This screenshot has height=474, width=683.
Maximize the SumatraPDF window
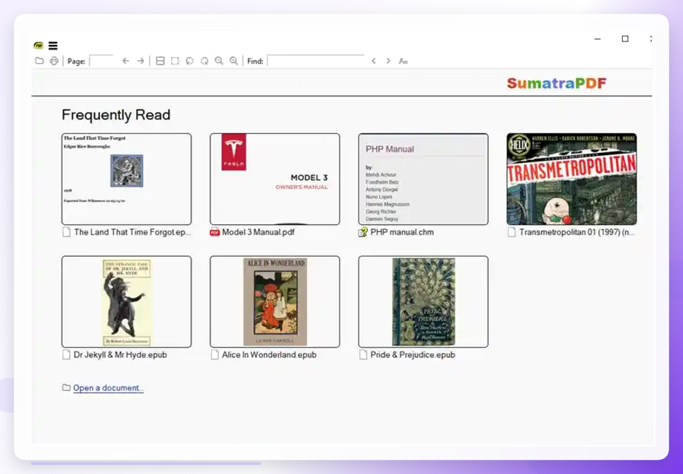pos(625,39)
